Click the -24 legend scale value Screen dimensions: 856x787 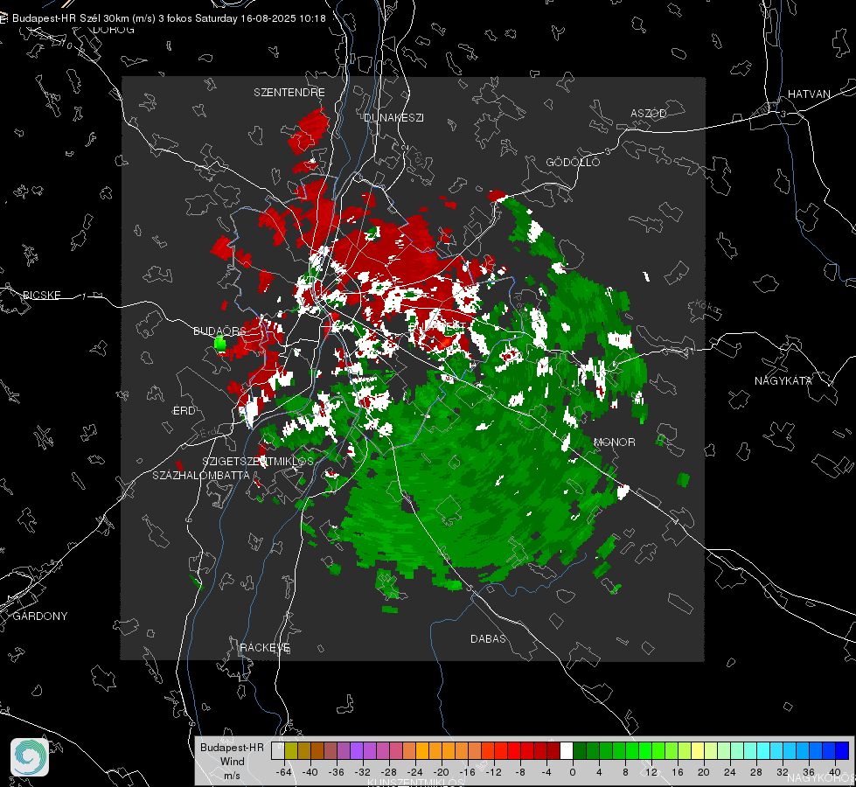point(415,772)
